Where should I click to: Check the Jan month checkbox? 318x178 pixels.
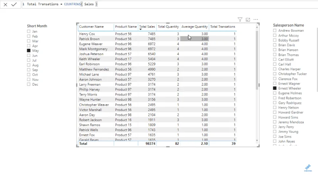click(29, 31)
